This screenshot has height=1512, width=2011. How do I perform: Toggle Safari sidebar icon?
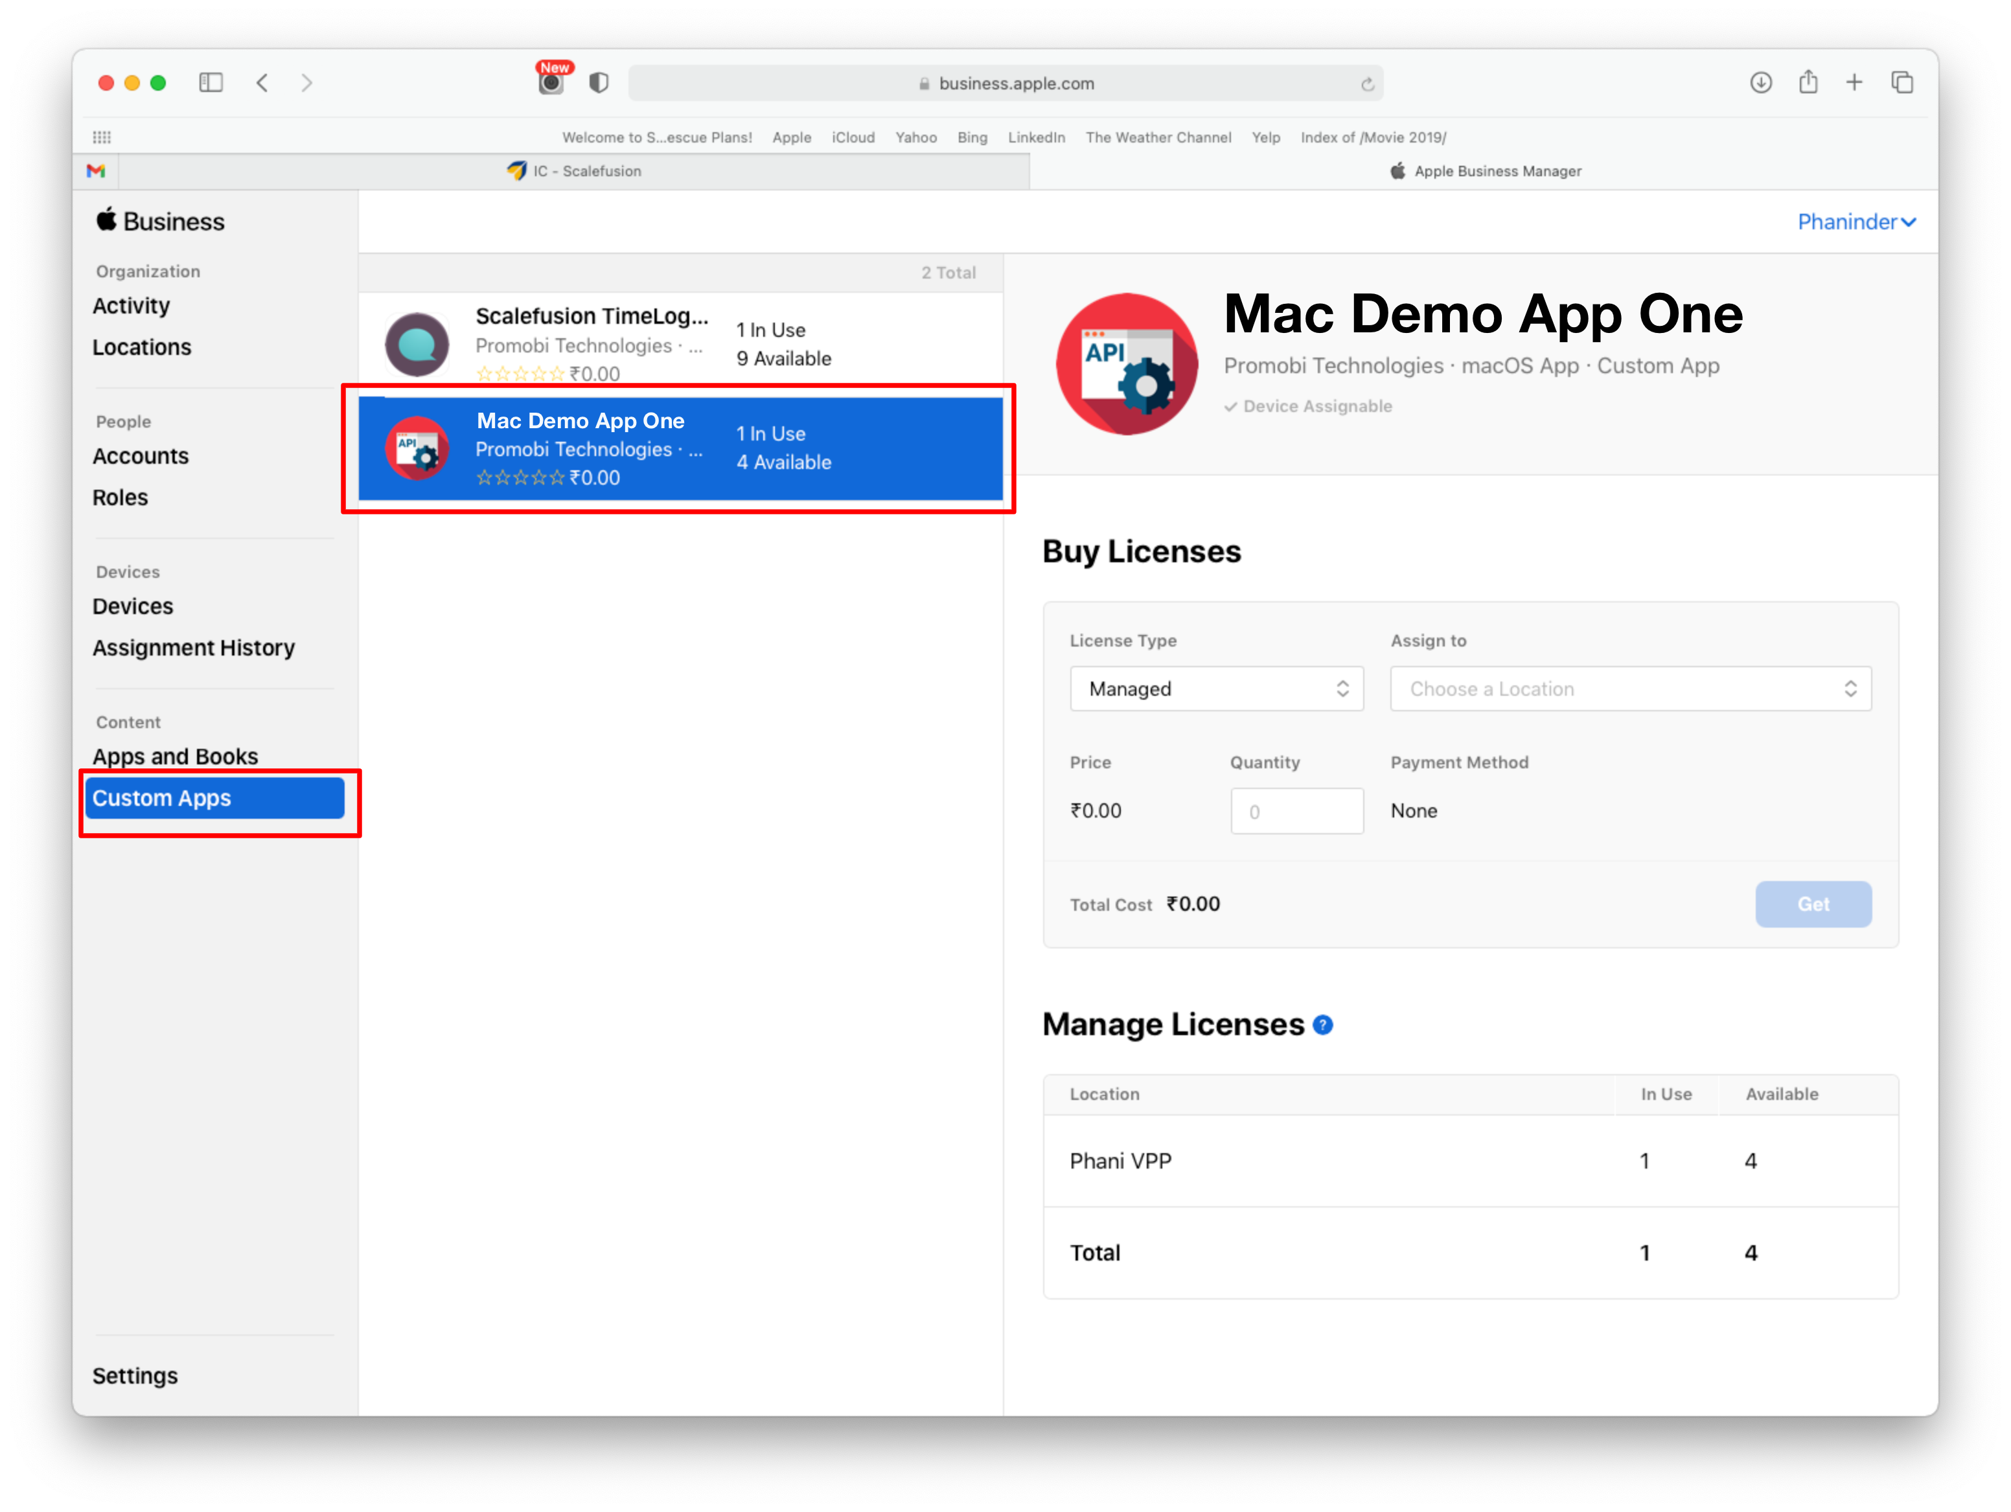point(211,83)
